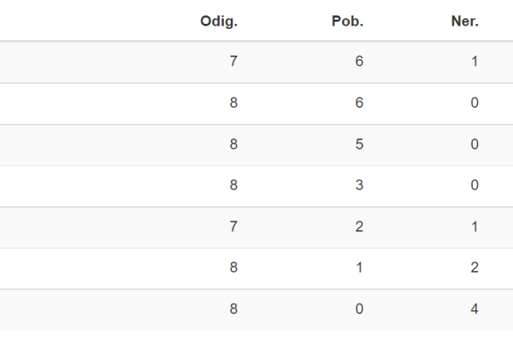513x342 pixels.
Task: Click Ner. value in row with Pob. 3
Action: point(475,186)
